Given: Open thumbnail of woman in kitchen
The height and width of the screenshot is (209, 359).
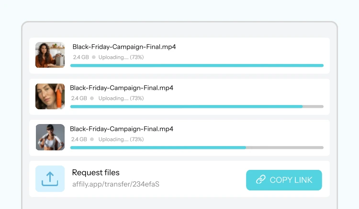Looking at the screenshot, I should [50, 55].
